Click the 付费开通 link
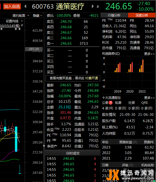Viewport: 156px width, 182px height. tap(92, 78)
